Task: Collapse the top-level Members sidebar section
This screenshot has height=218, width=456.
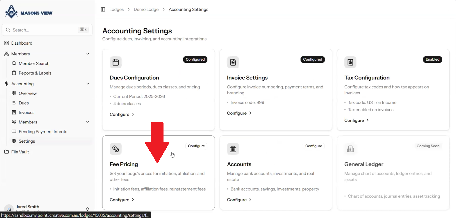Action: [88, 54]
